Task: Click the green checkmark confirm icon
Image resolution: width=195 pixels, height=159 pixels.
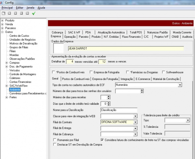Action: point(33,13)
